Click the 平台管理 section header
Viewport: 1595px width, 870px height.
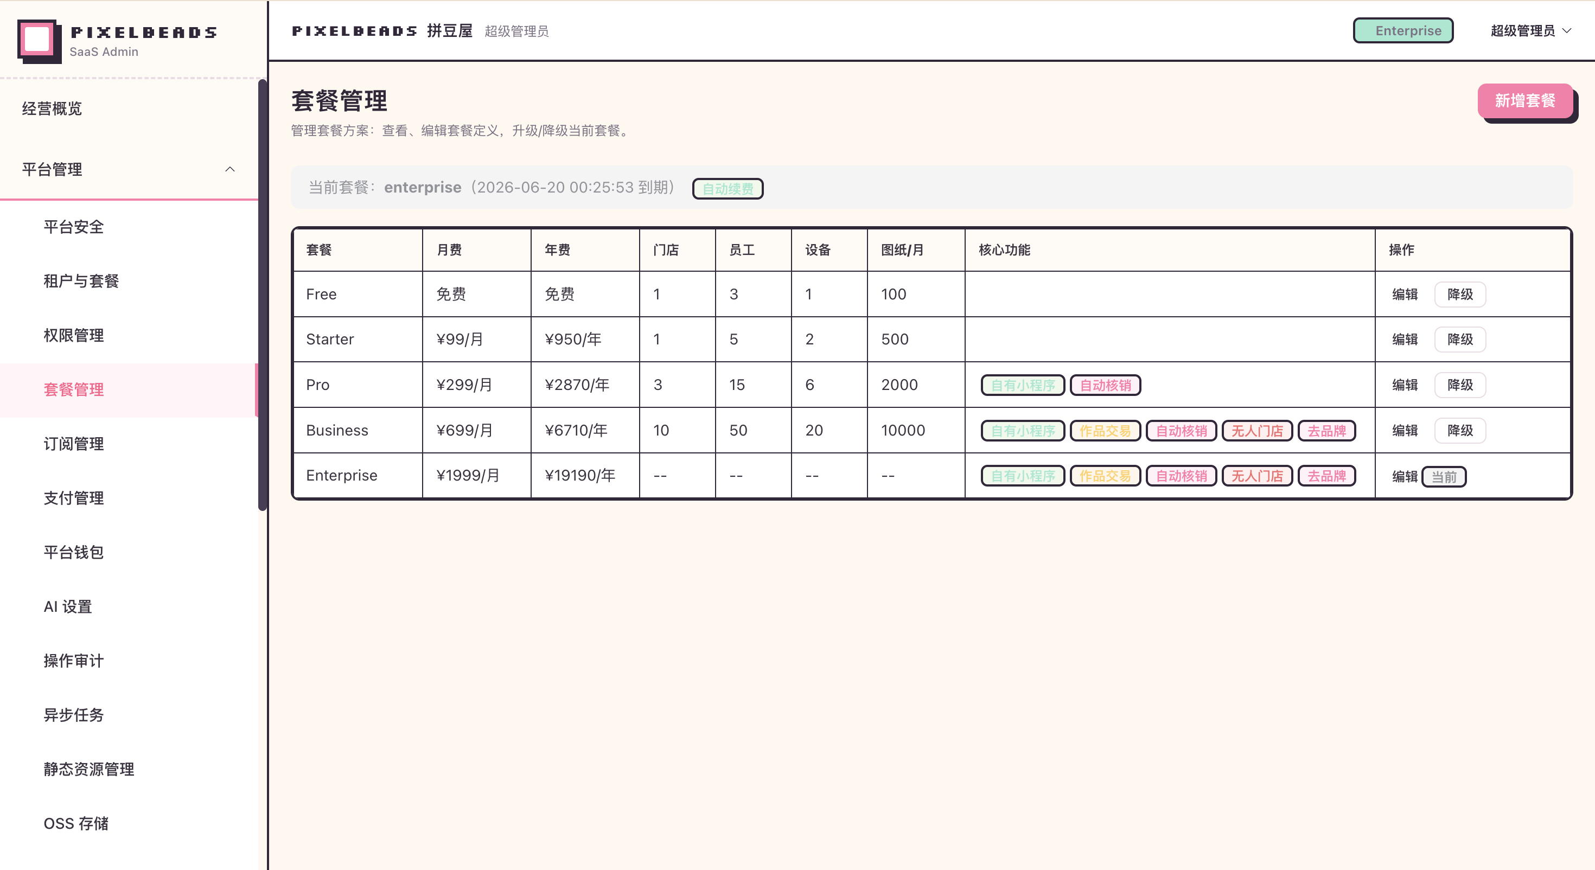click(x=129, y=169)
